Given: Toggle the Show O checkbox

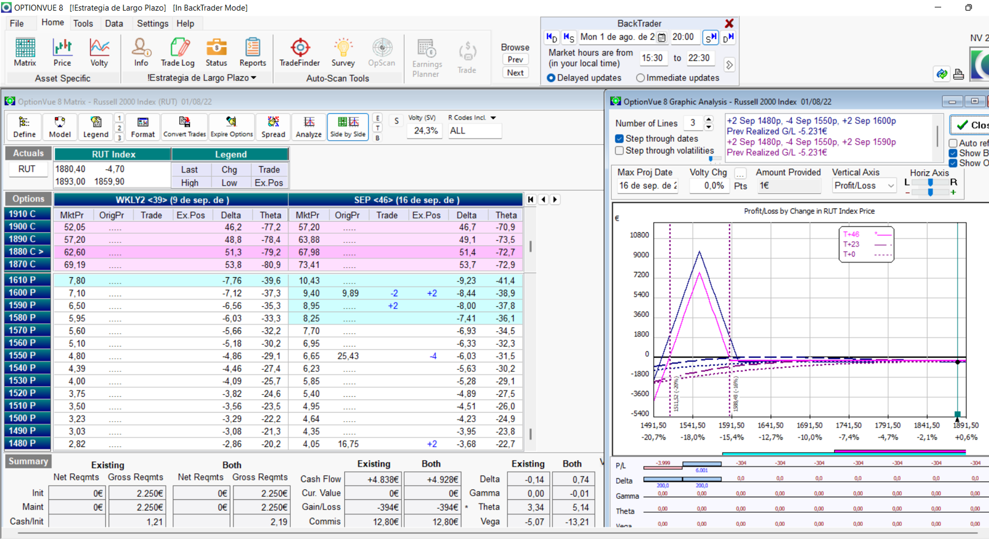Looking at the screenshot, I should pos(953,163).
